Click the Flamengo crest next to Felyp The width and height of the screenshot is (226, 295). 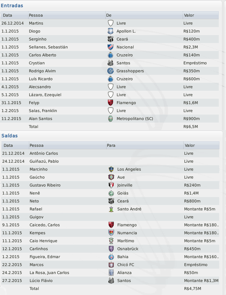[x=110, y=103]
